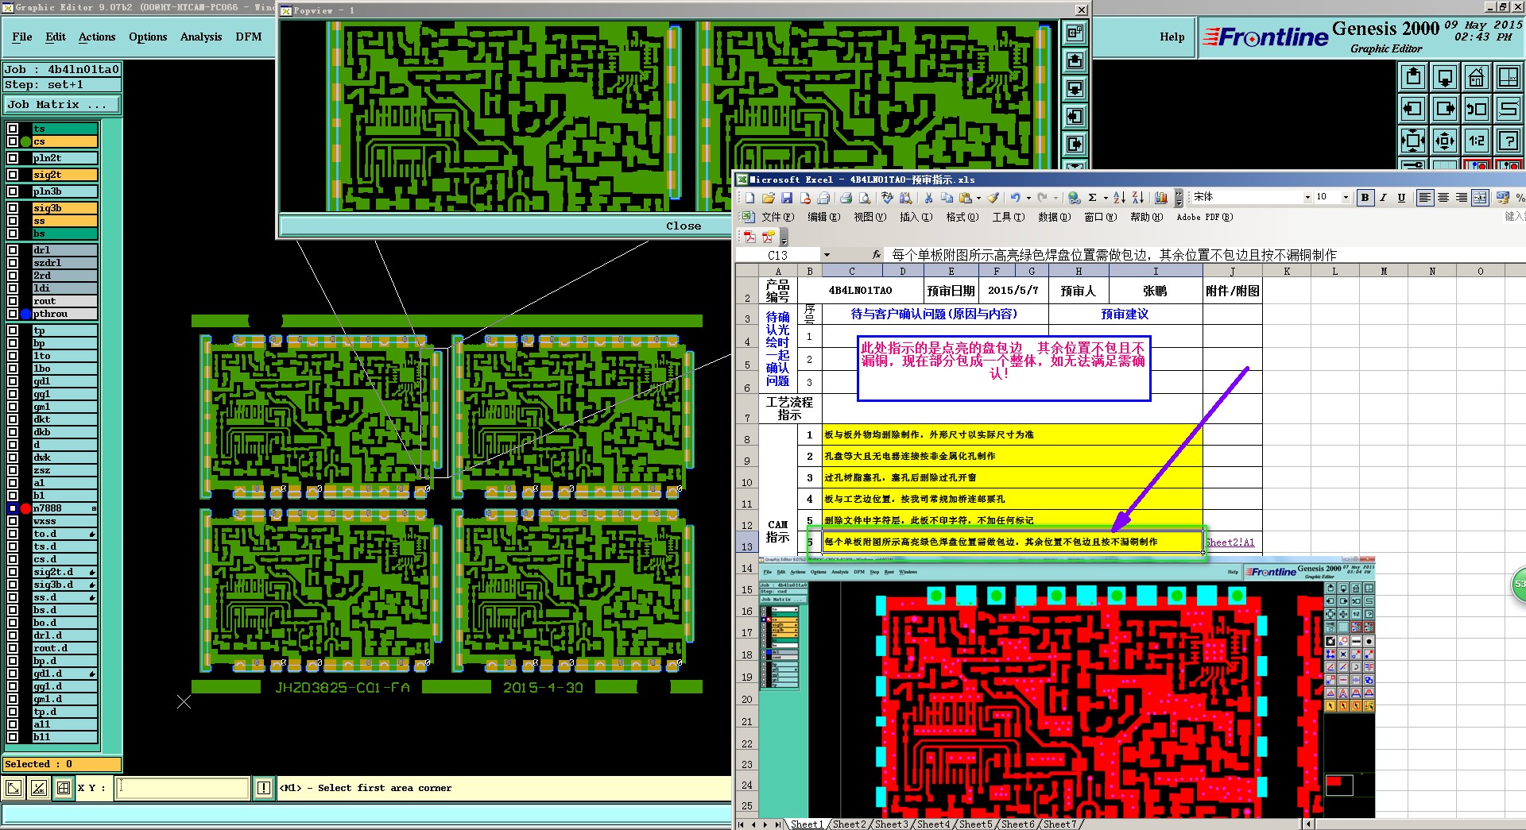1526x830 pixels.
Task: Toggle the checkbox for layer drl
Action: click(13, 250)
